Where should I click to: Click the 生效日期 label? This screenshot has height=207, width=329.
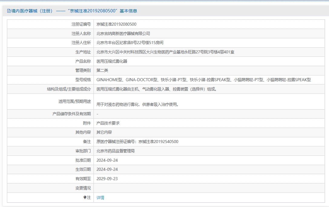click(83, 169)
